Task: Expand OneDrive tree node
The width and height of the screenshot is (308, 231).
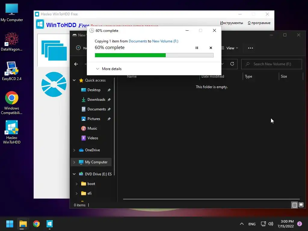Action: [x=74, y=150]
